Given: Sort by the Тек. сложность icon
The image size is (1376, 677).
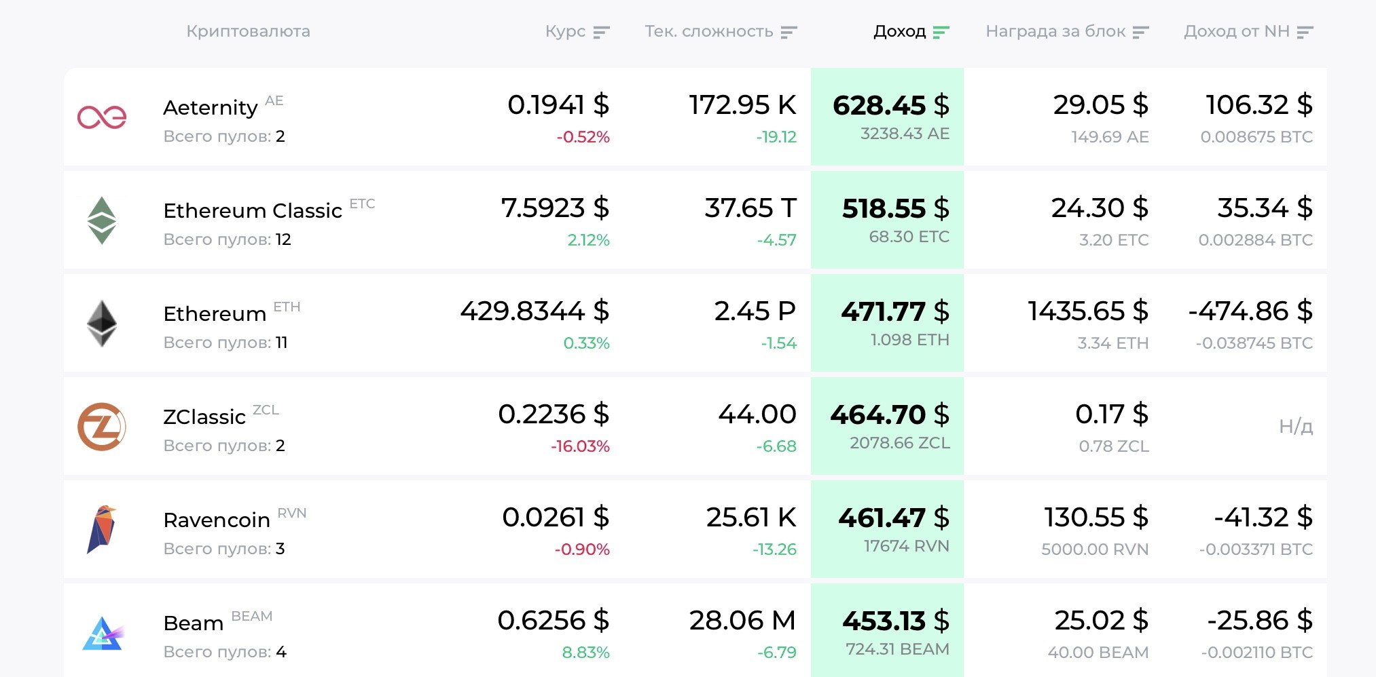Looking at the screenshot, I should coord(789,32).
